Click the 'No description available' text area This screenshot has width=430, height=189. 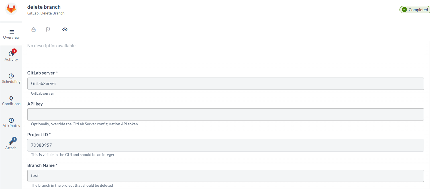pos(52,46)
